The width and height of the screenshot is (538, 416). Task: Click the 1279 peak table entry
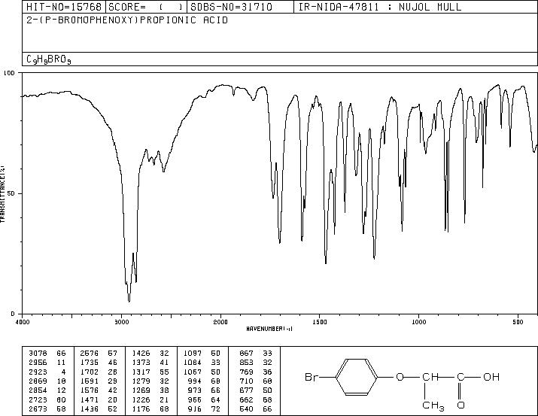141,381
